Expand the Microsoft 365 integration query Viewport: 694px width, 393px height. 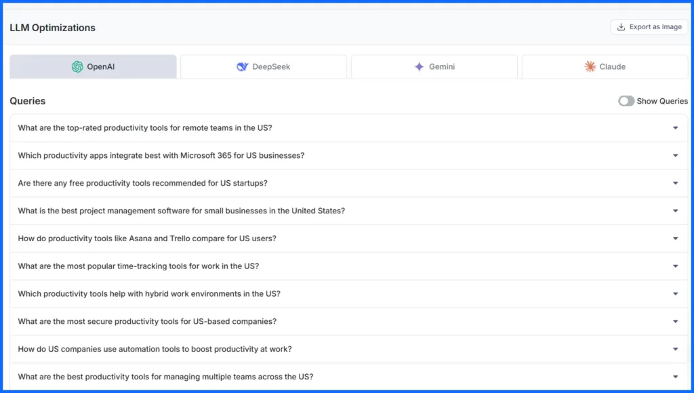click(676, 155)
